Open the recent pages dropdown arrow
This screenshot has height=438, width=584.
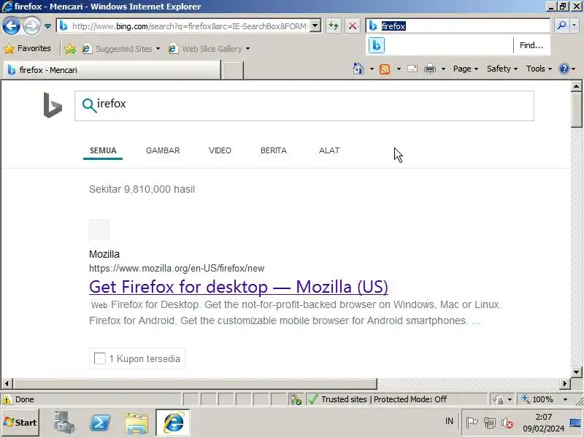[47, 26]
